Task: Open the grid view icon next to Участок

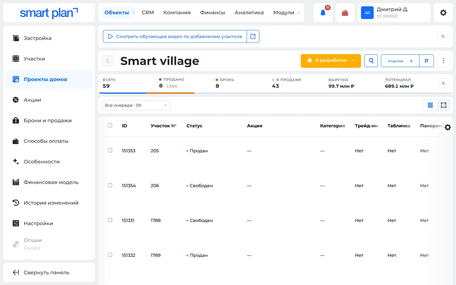Action: tap(427, 61)
